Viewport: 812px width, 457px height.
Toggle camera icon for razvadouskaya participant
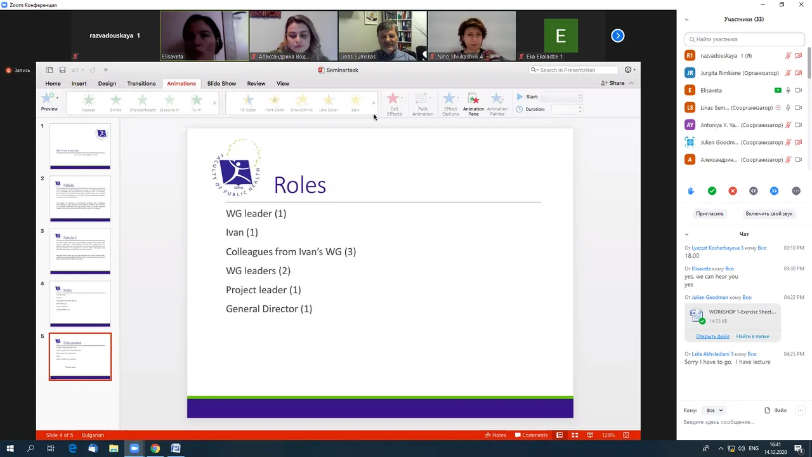[x=799, y=56]
